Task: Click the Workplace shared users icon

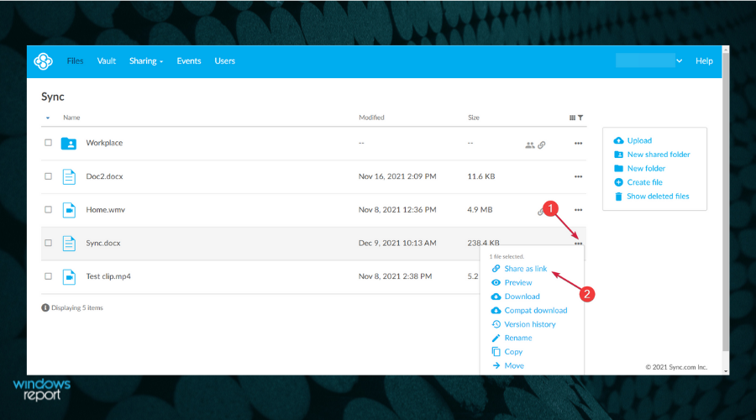Action: pyautogui.click(x=529, y=144)
